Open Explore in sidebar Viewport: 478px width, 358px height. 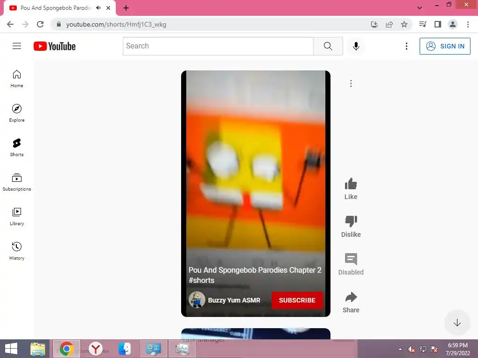coord(17,113)
